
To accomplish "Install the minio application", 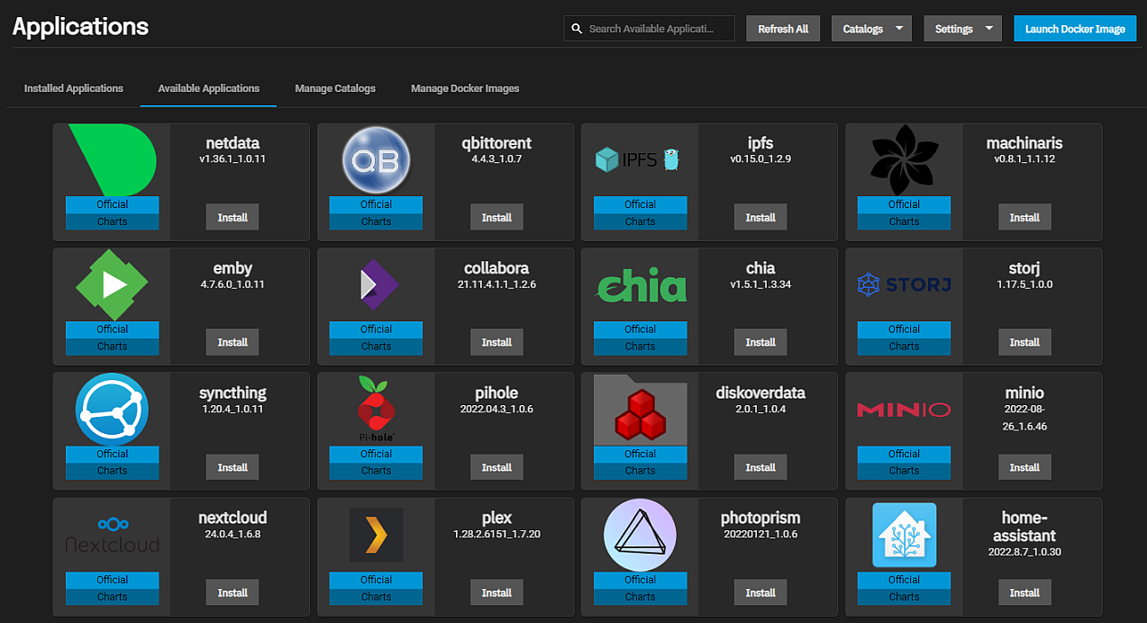I will click(1024, 467).
